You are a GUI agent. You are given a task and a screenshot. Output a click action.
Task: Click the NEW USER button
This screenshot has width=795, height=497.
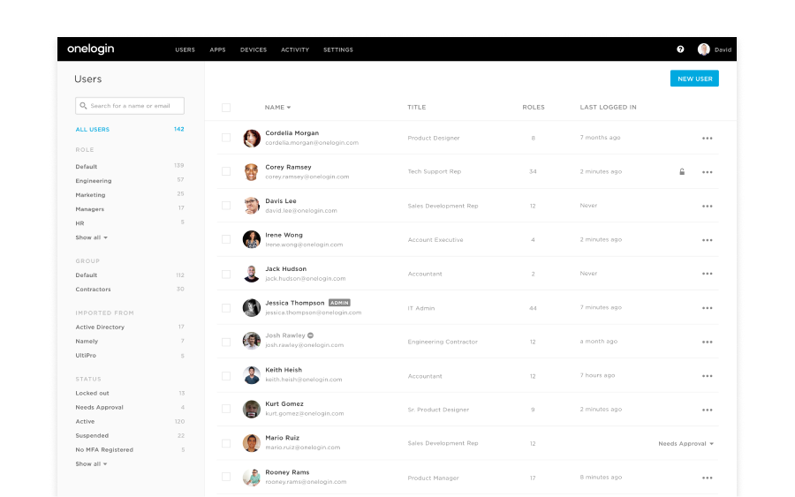pos(694,79)
